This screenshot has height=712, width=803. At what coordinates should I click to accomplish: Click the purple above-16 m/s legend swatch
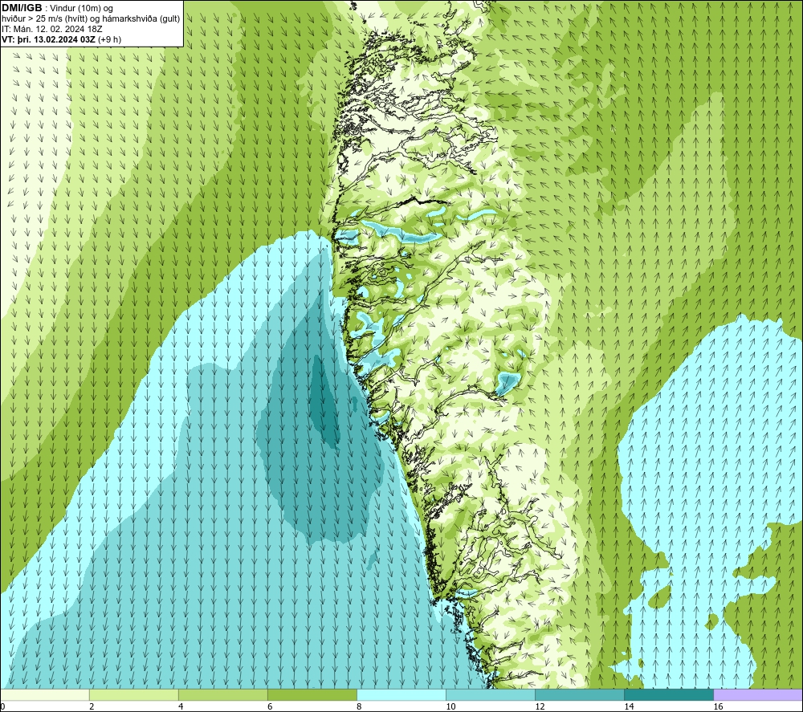pyautogui.click(x=758, y=694)
